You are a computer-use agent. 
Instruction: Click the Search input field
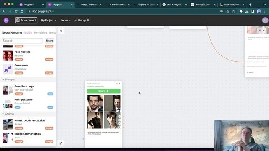22,41
